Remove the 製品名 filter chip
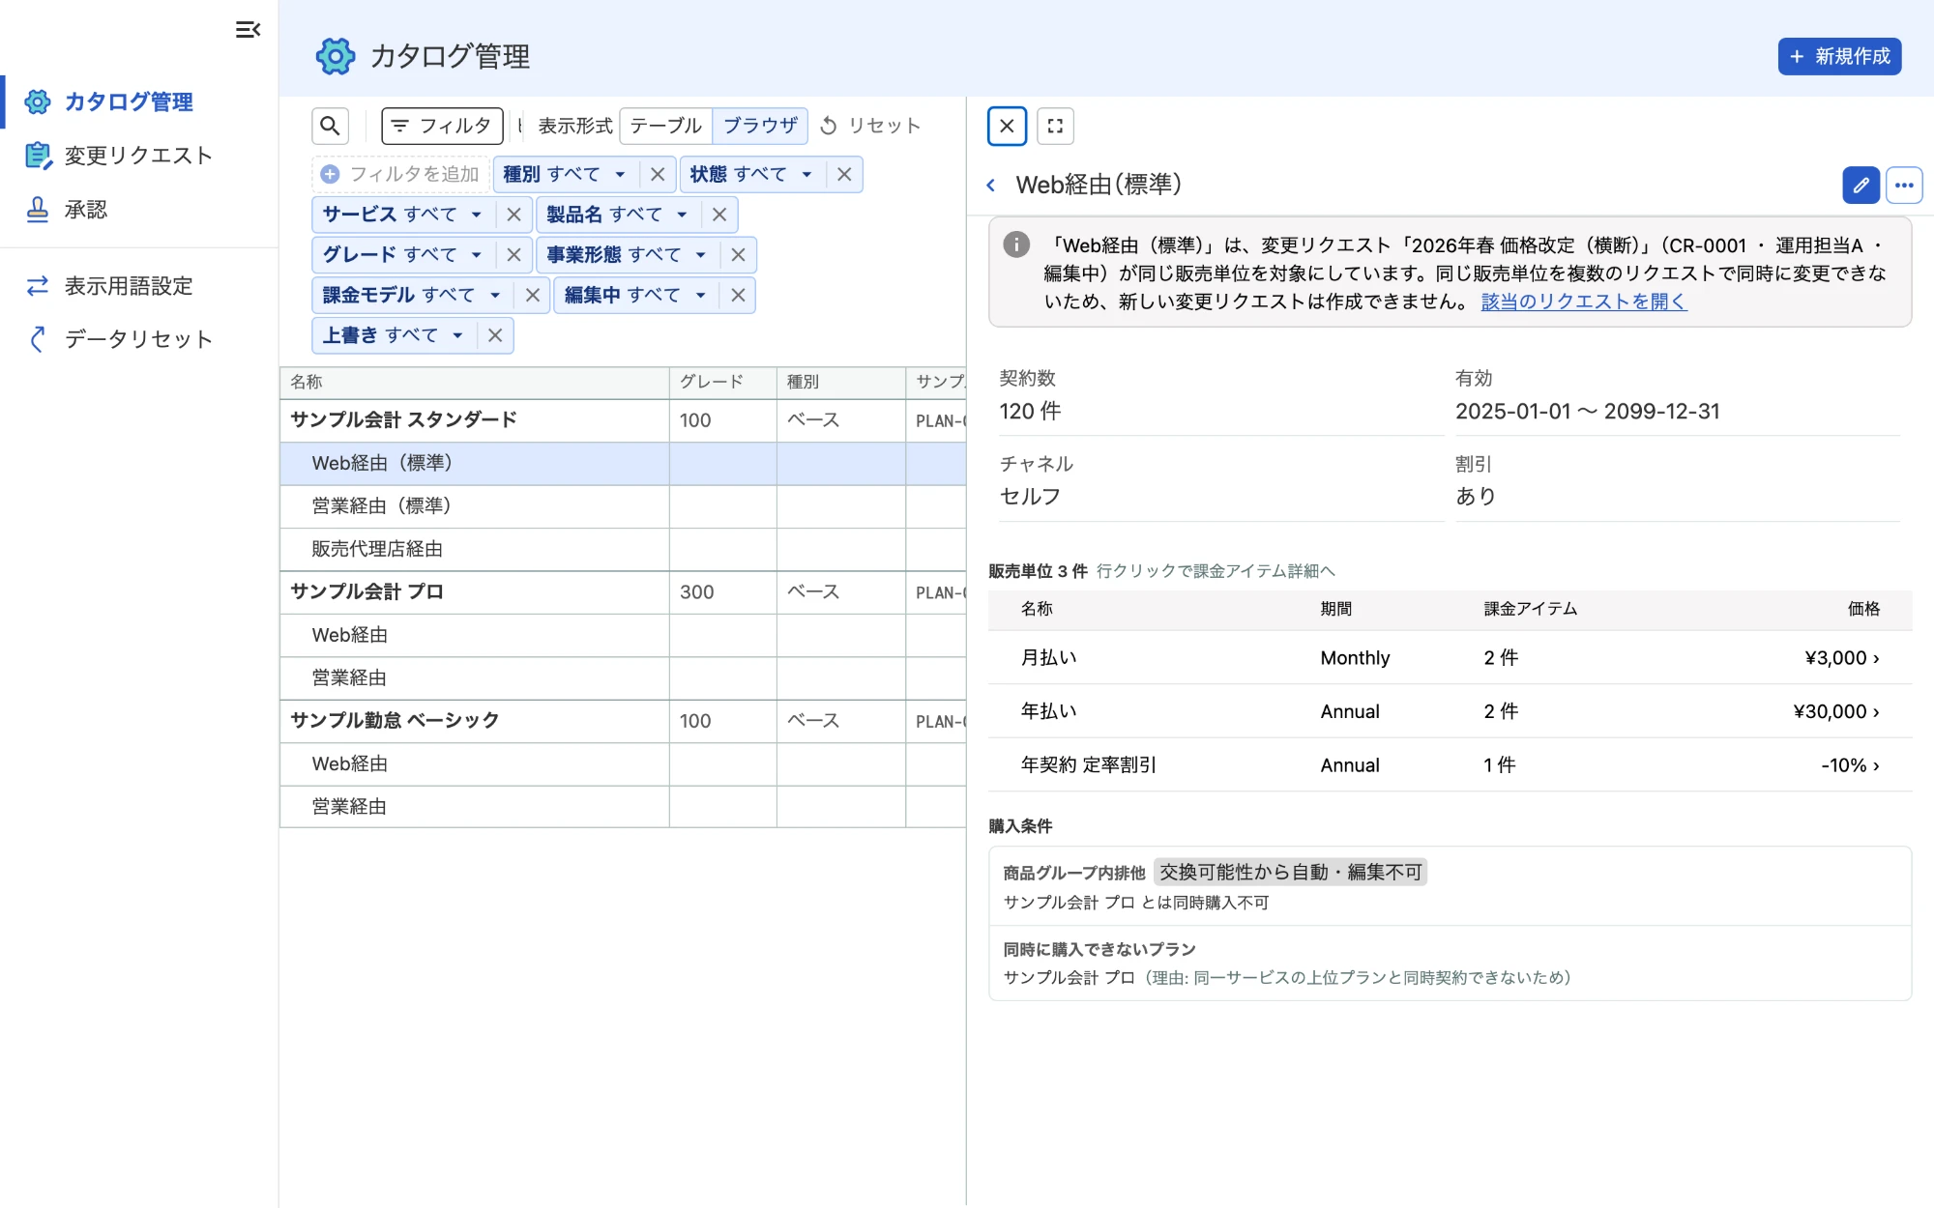The height and width of the screenshot is (1208, 1934). (x=719, y=215)
